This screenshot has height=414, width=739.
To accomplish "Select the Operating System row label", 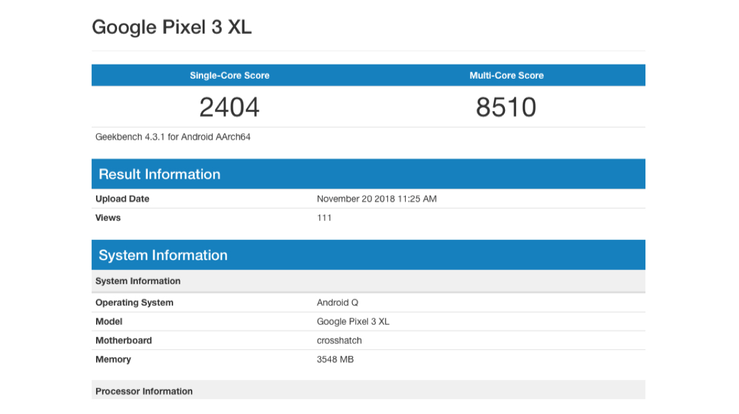I will [134, 303].
